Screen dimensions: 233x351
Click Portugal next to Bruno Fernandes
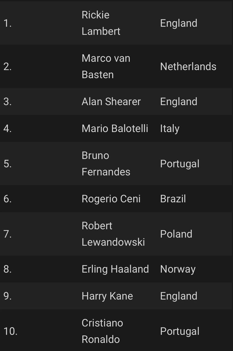coord(180,164)
